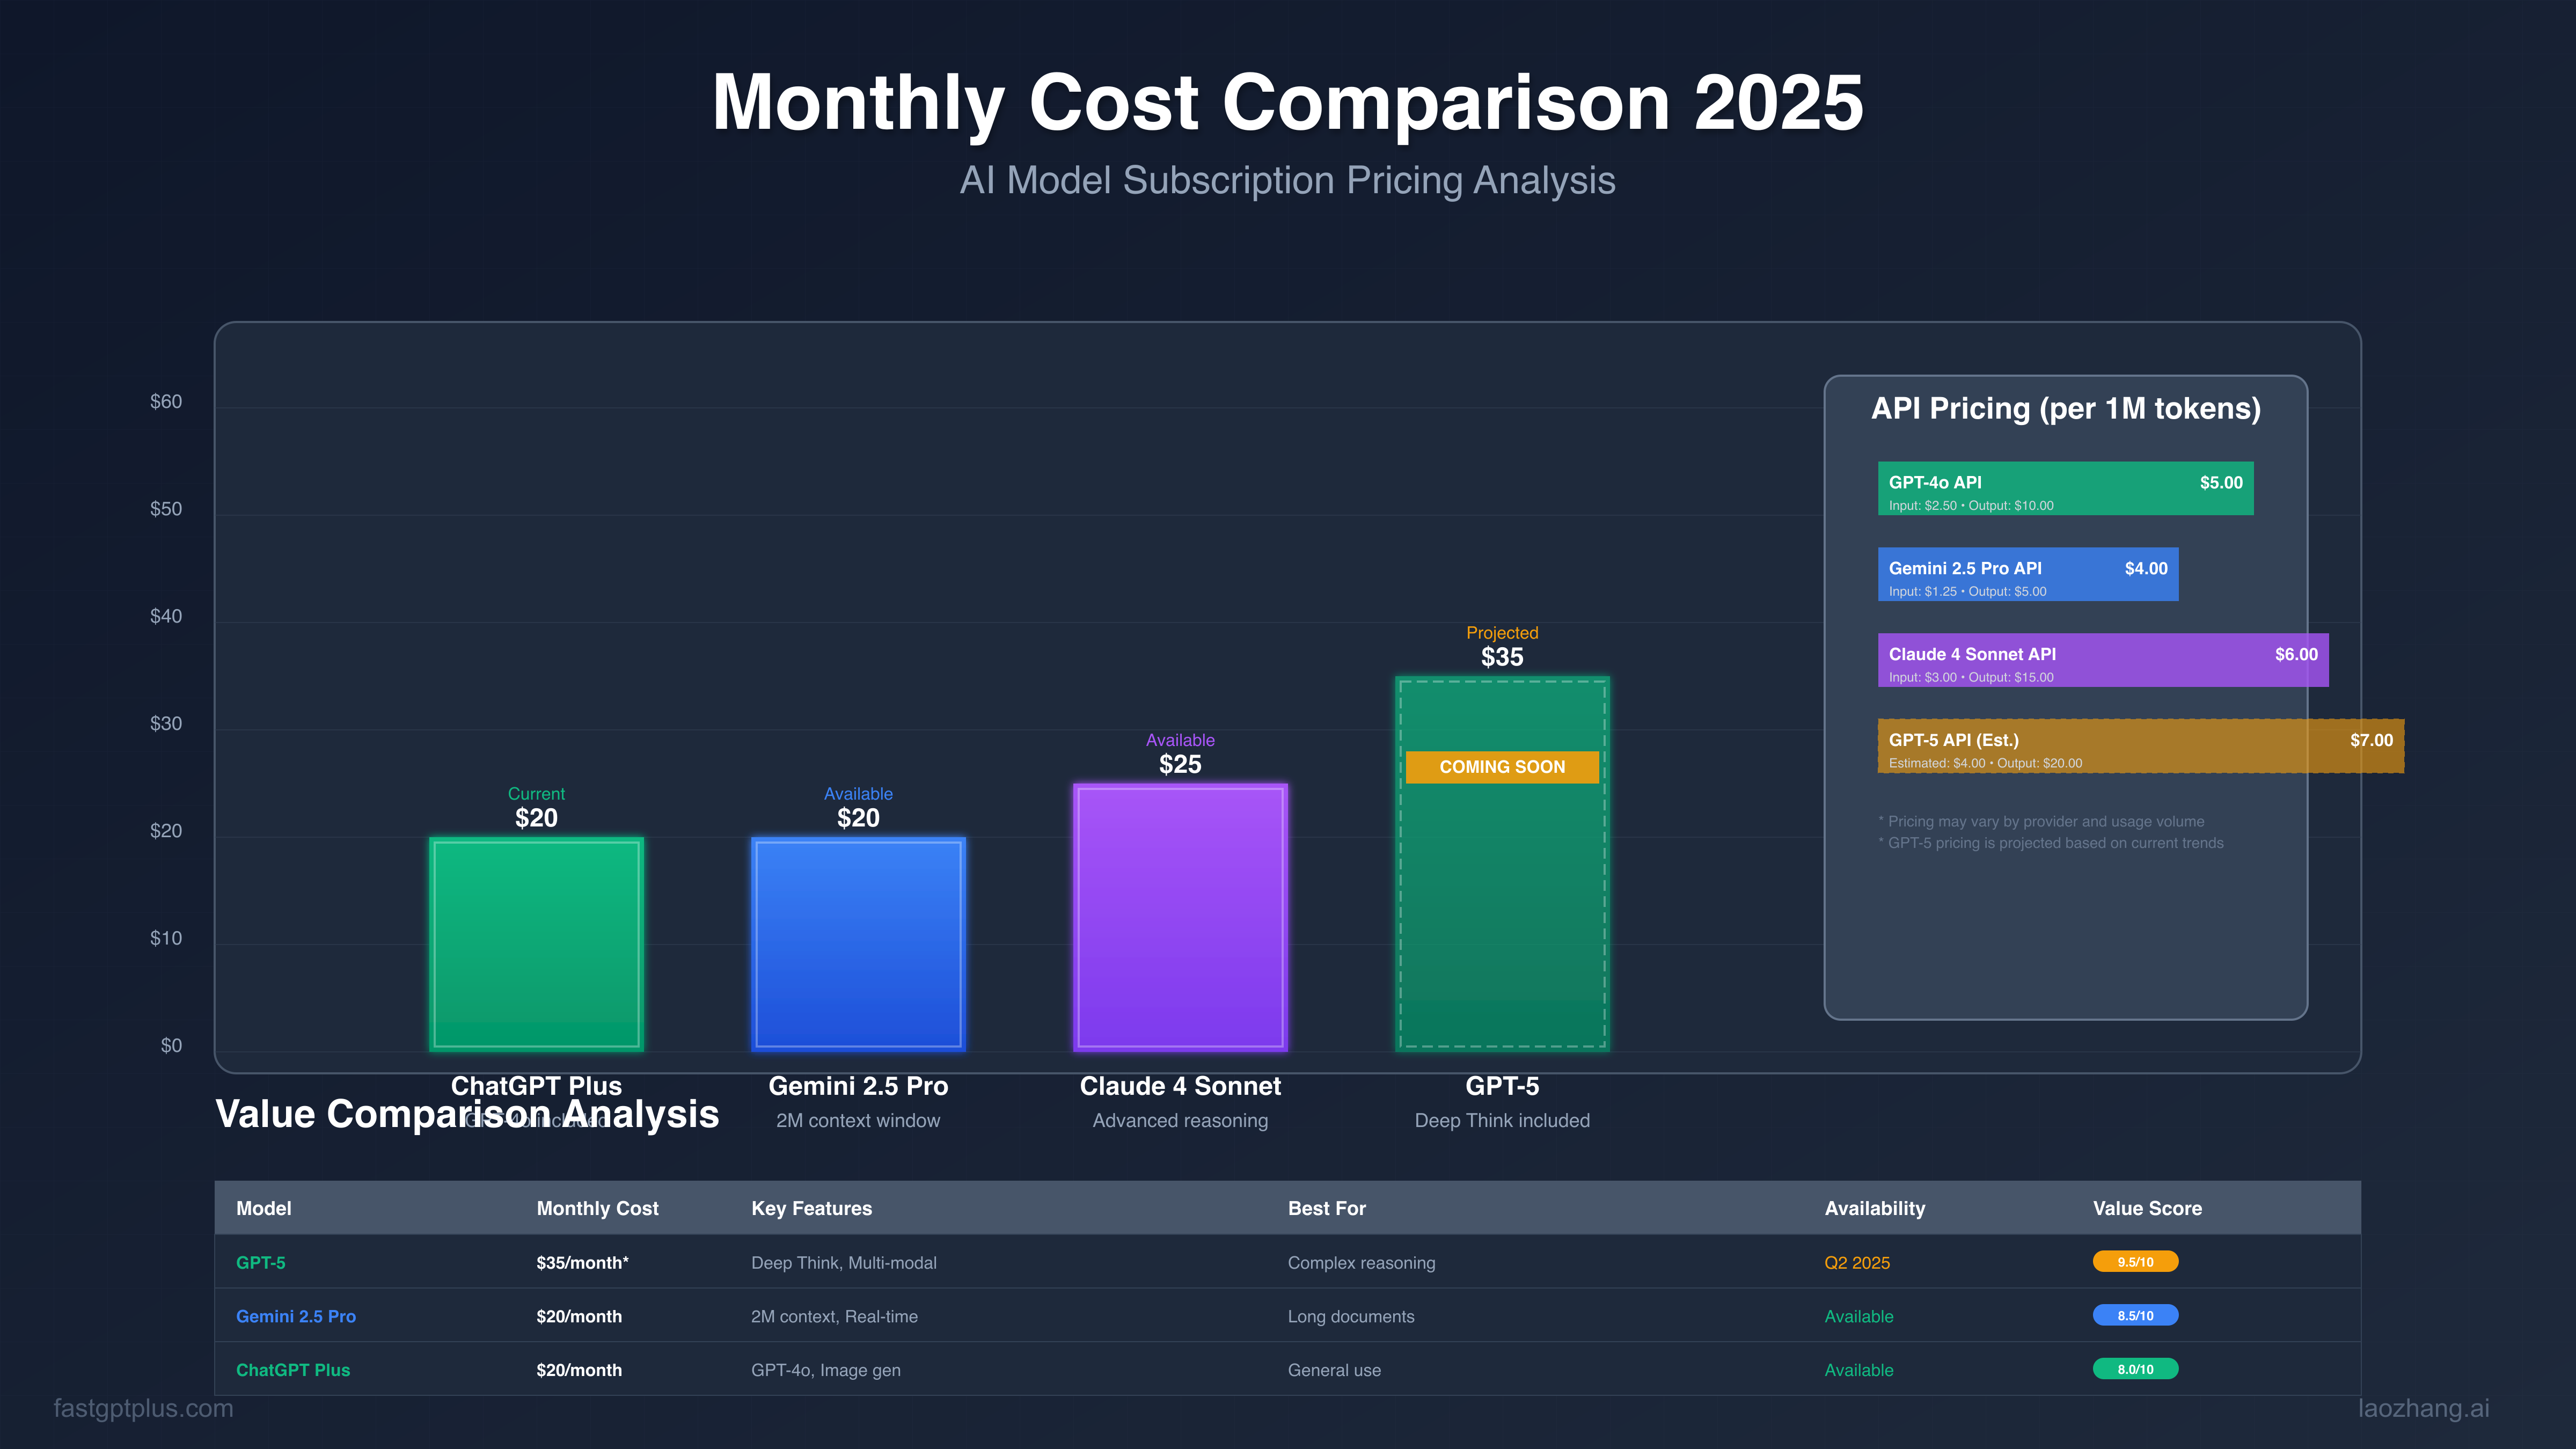Click the Current label above ChatGPT Plus bar
The image size is (2576, 1449).
[x=536, y=793]
